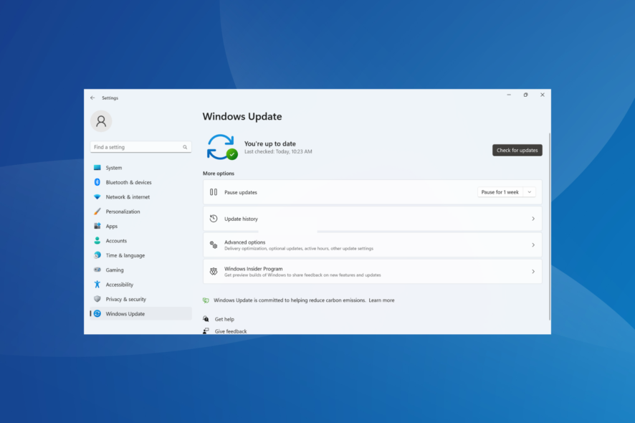Click the Get help link
Image resolution: width=635 pixels, height=423 pixels.
coord(224,319)
